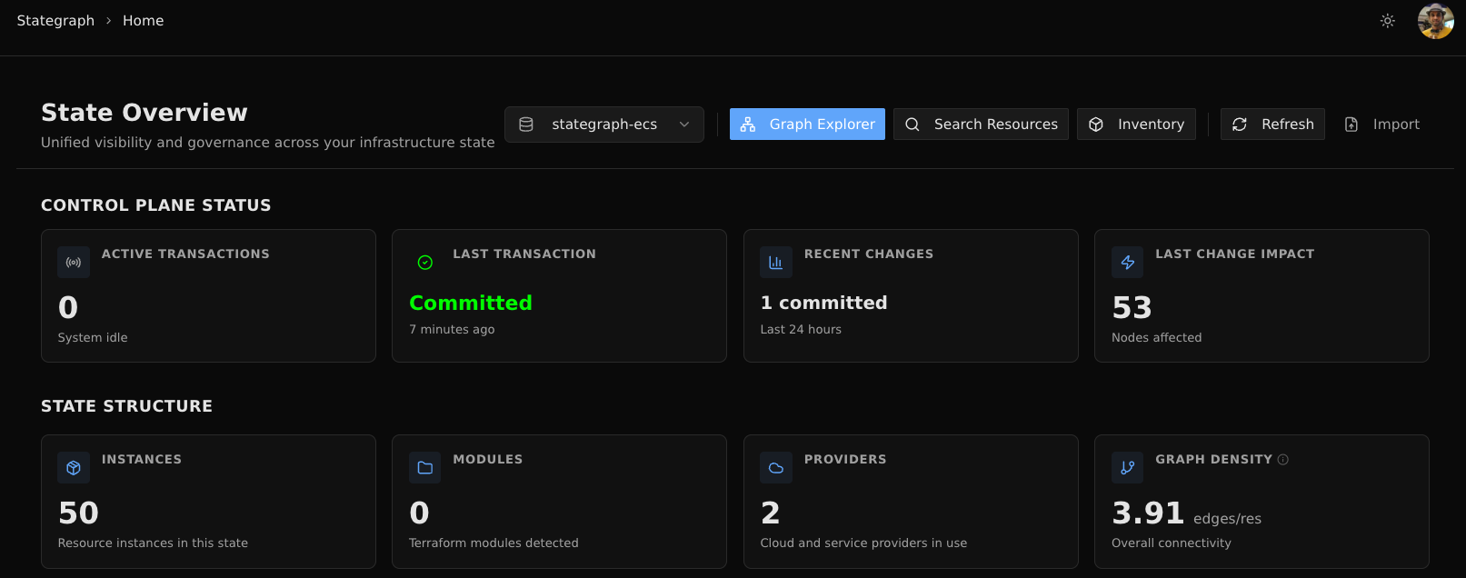Open the stategraph-ecs state dropdown
The width and height of the screenshot is (1466, 578).
point(603,125)
